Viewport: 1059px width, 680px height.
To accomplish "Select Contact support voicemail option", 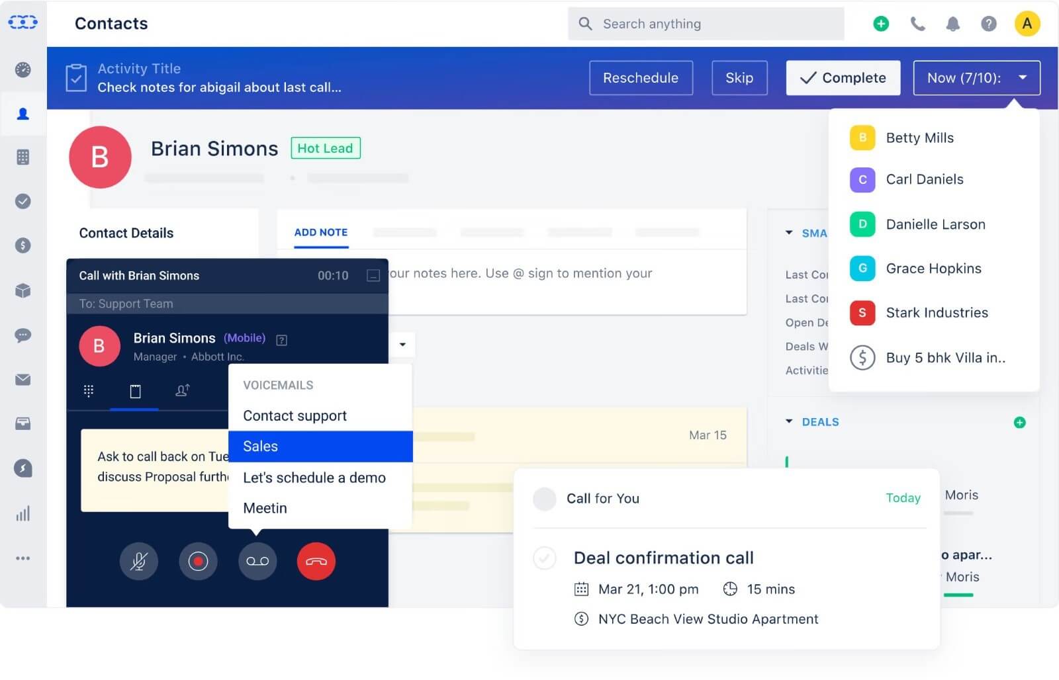I will pos(320,416).
